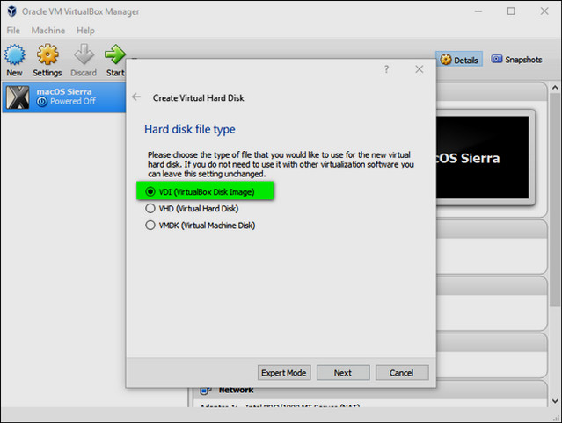Select VDI (VirtualBox Disk Image) option

[x=200, y=192]
